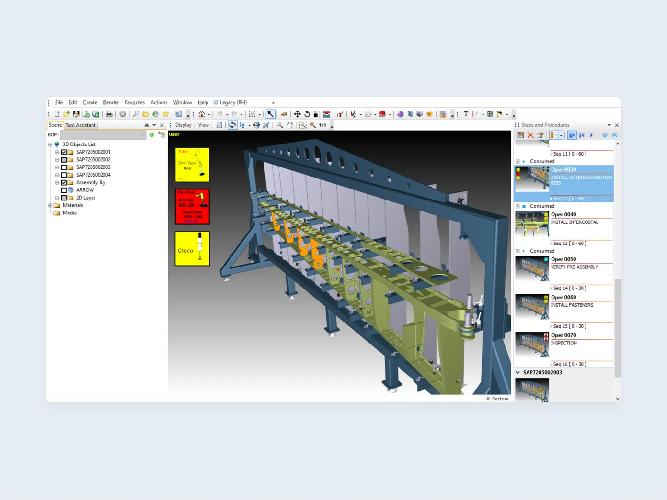Screen dimensions: 667x500
Task: Select the Rotate tool icon
Action: 307,114
